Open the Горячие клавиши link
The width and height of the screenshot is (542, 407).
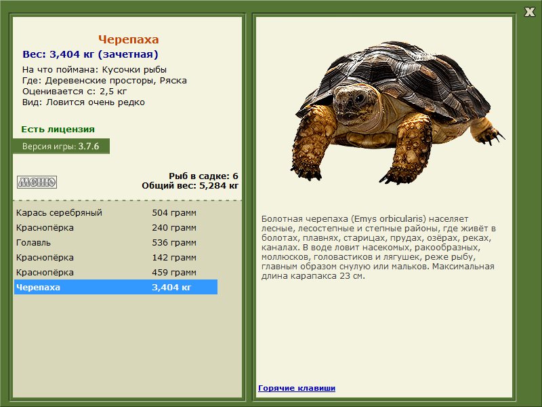297,388
